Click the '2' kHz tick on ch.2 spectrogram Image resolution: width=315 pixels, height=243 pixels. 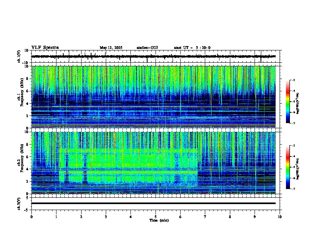[x=28, y=181]
